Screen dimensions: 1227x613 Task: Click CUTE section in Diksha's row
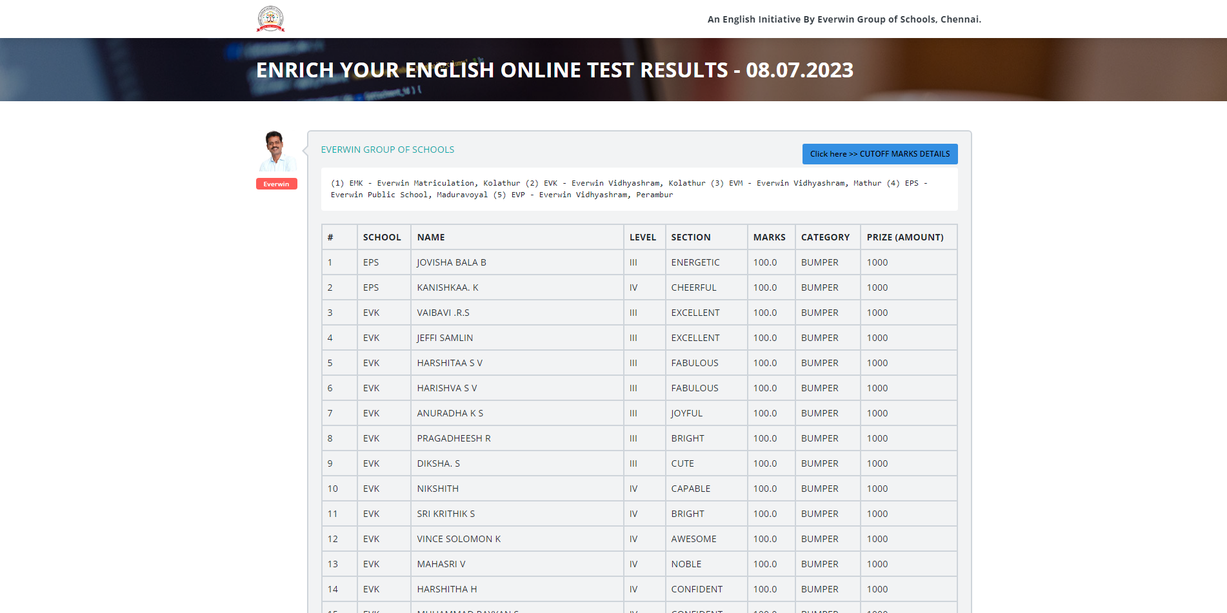pos(683,463)
